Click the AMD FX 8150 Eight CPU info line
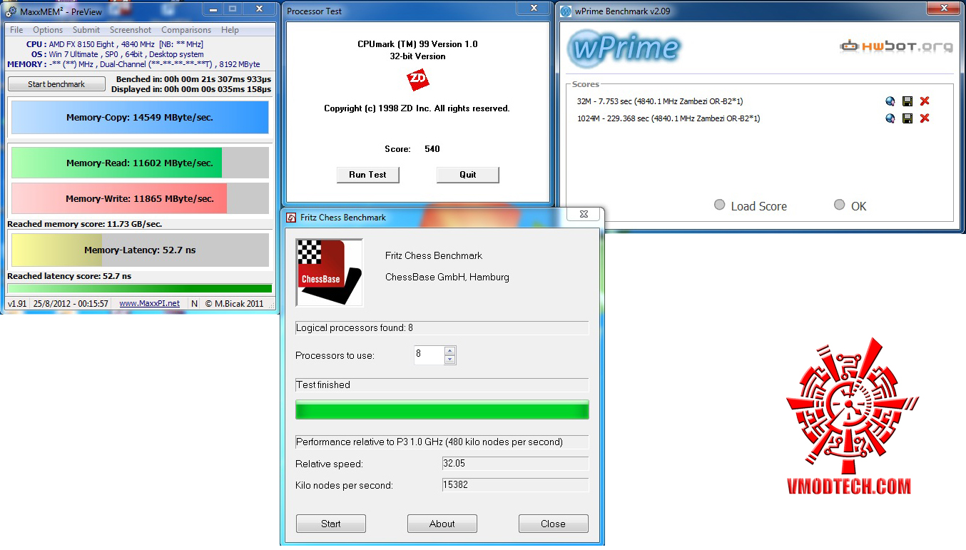The height and width of the screenshot is (550, 966). tap(114, 44)
